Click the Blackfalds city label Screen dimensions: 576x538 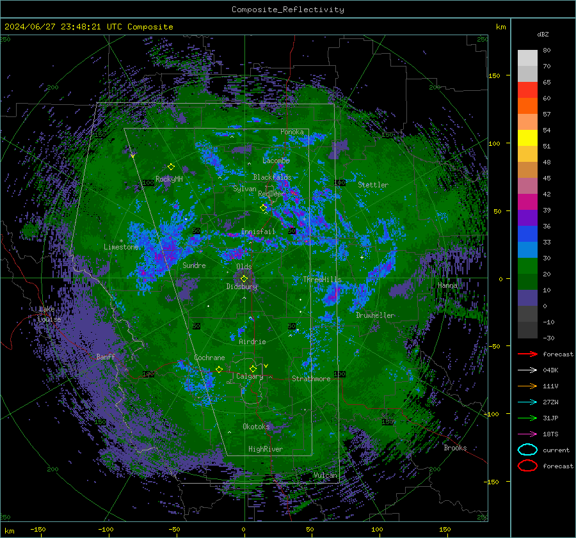pyautogui.click(x=272, y=177)
